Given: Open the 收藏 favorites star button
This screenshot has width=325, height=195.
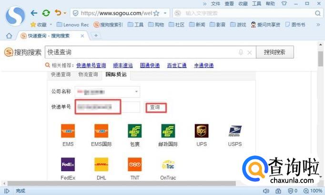Looking at the screenshot, I should pos(38,25).
